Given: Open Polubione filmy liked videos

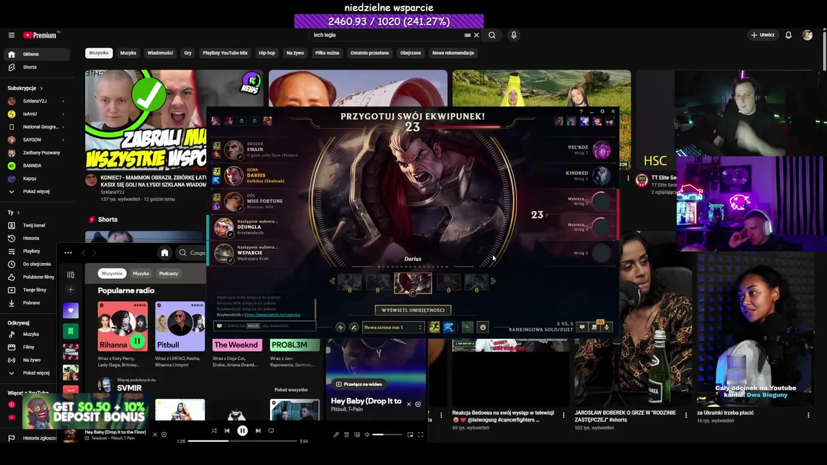Looking at the screenshot, I should coord(36,277).
